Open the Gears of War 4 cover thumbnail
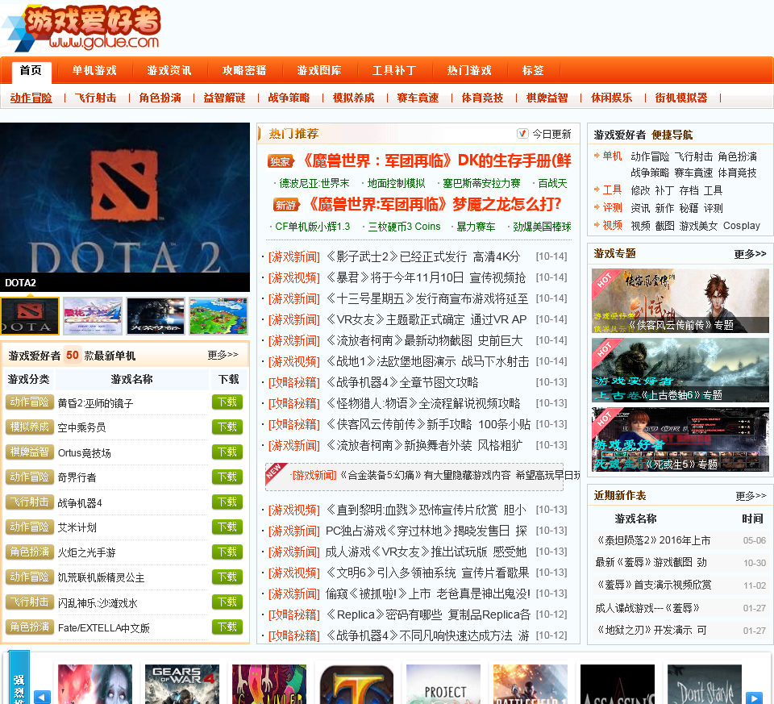Image resolution: width=774 pixels, height=704 pixels. point(182,684)
